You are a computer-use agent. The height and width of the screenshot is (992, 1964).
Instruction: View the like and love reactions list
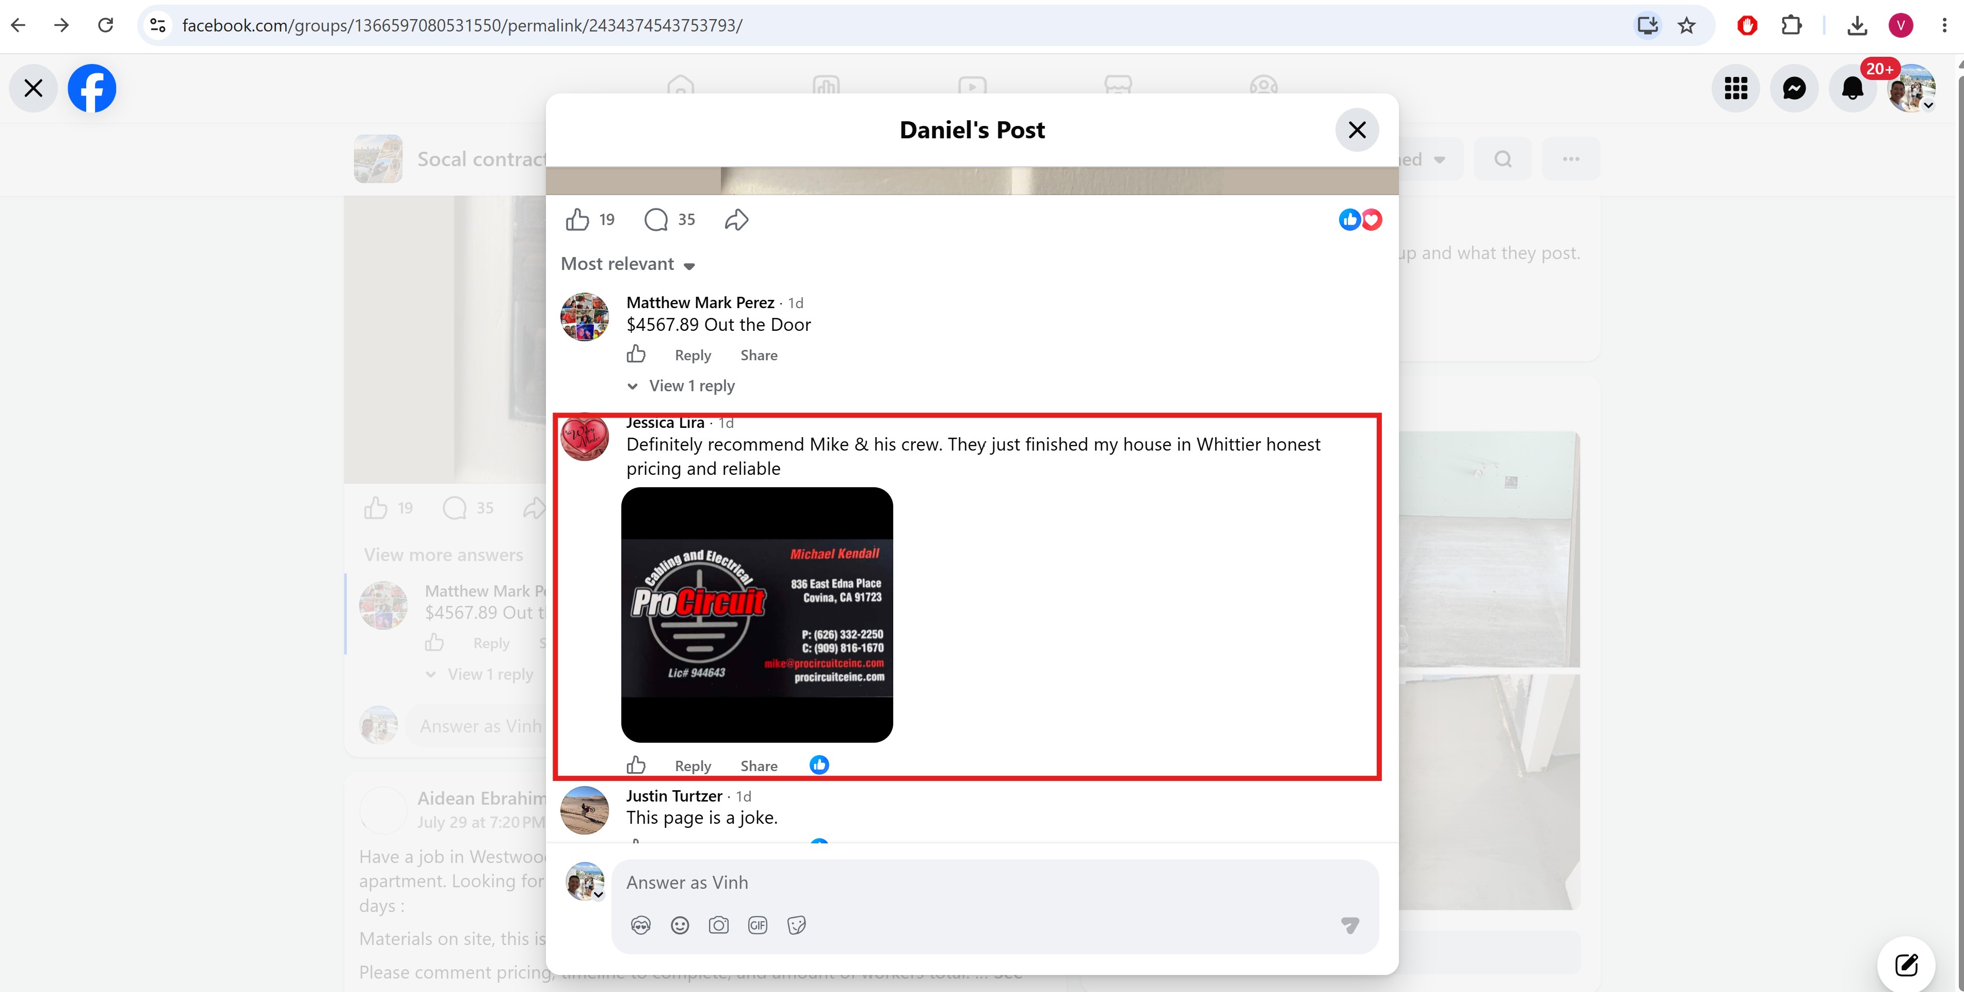pyautogui.click(x=1360, y=219)
